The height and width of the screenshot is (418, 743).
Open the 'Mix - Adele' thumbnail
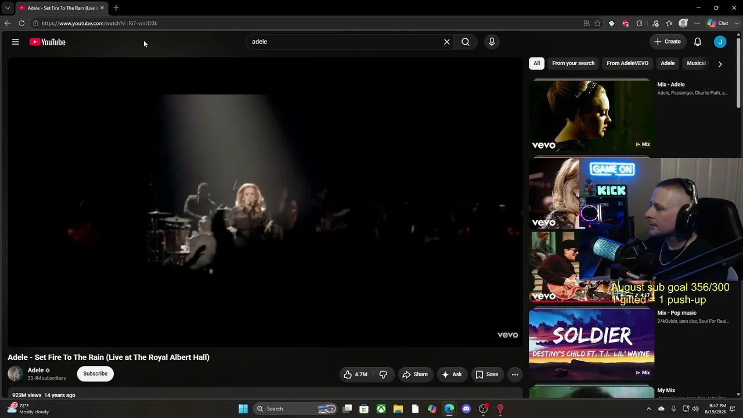[591, 115]
